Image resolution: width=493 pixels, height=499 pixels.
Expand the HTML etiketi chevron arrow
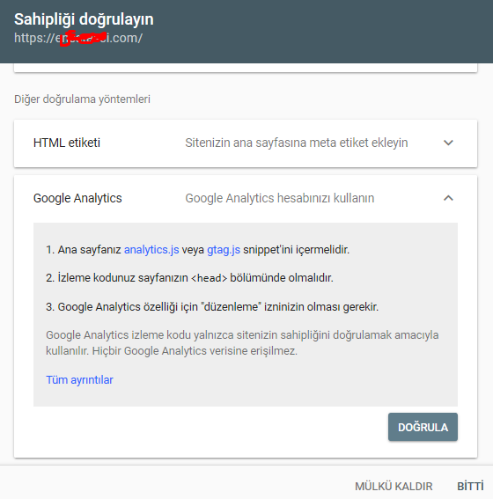pos(448,143)
